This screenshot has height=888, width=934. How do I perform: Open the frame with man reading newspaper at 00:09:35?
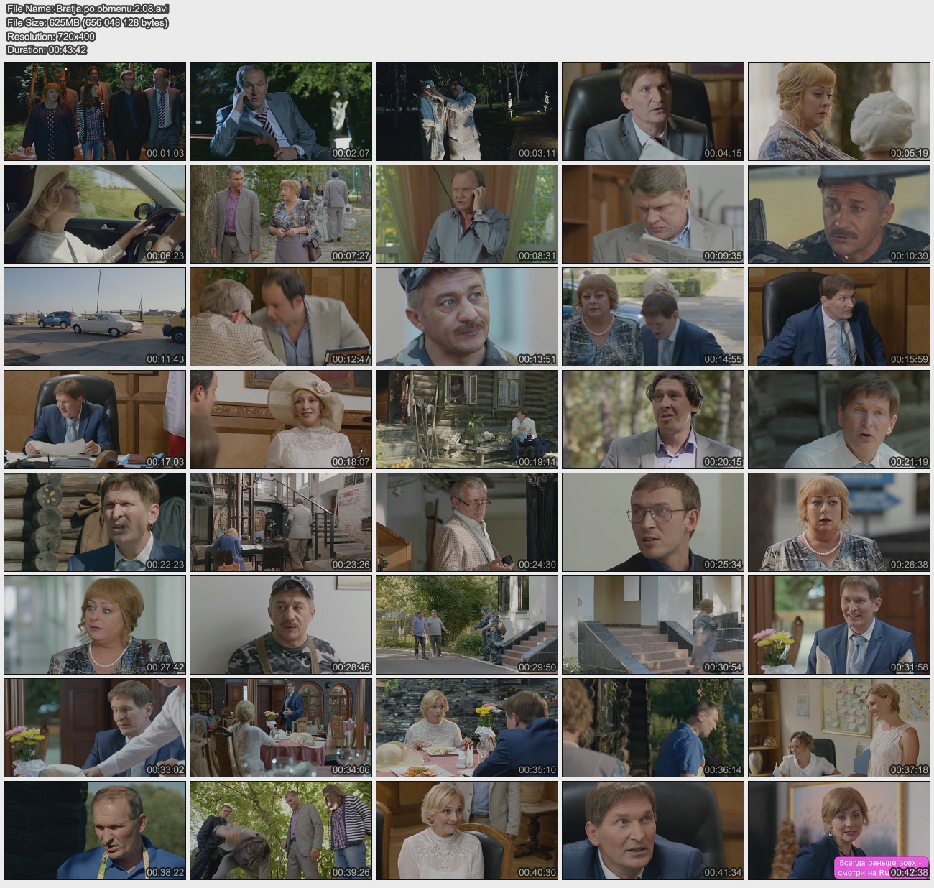click(x=653, y=214)
